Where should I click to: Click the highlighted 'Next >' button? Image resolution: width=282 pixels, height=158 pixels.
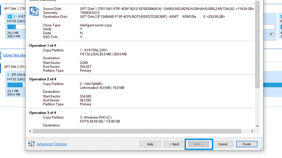(x=198, y=144)
